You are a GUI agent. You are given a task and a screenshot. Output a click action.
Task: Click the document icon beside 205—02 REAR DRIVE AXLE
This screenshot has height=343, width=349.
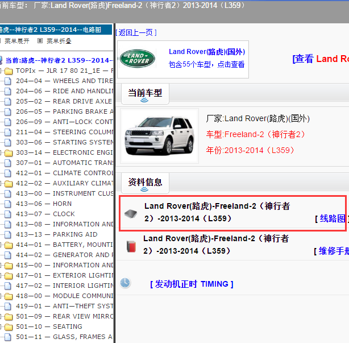tap(8, 102)
